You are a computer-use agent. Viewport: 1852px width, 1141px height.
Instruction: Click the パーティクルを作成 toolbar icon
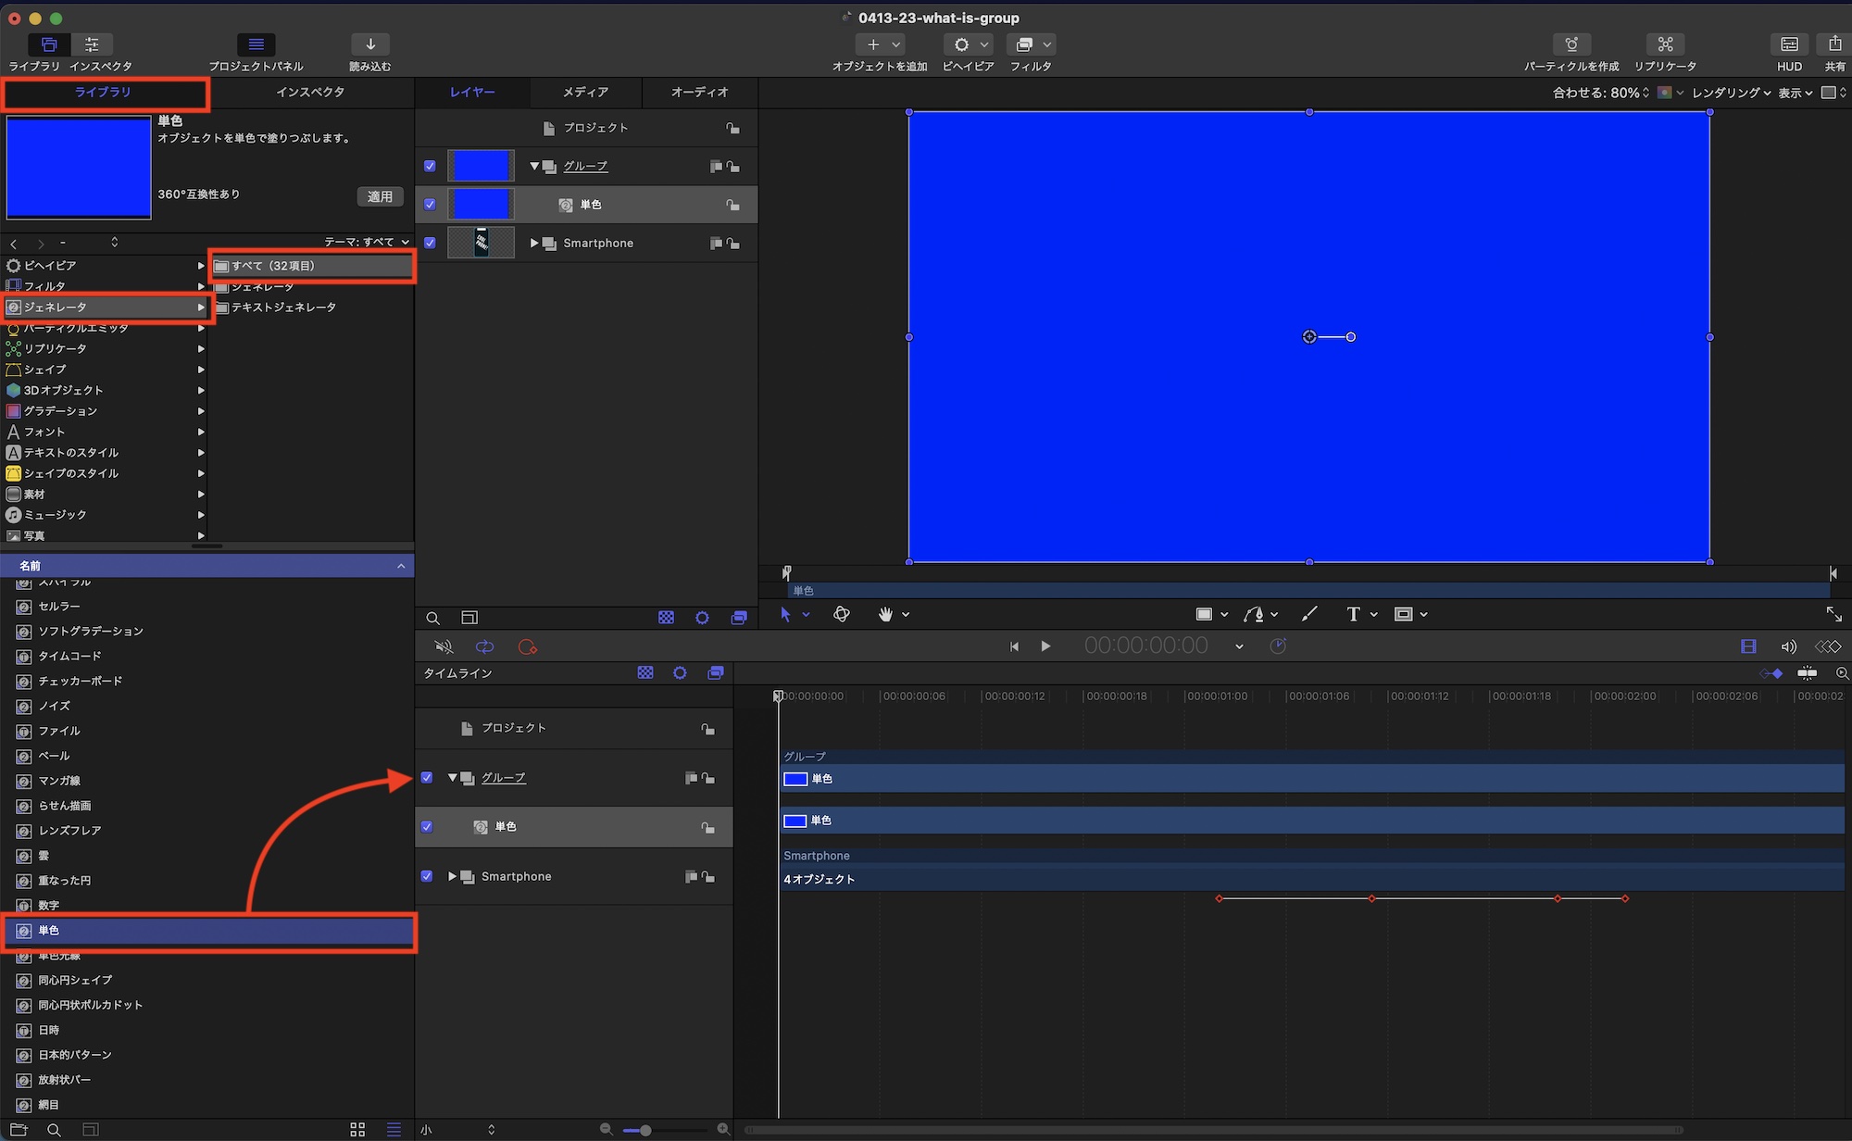pos(1571,44)
